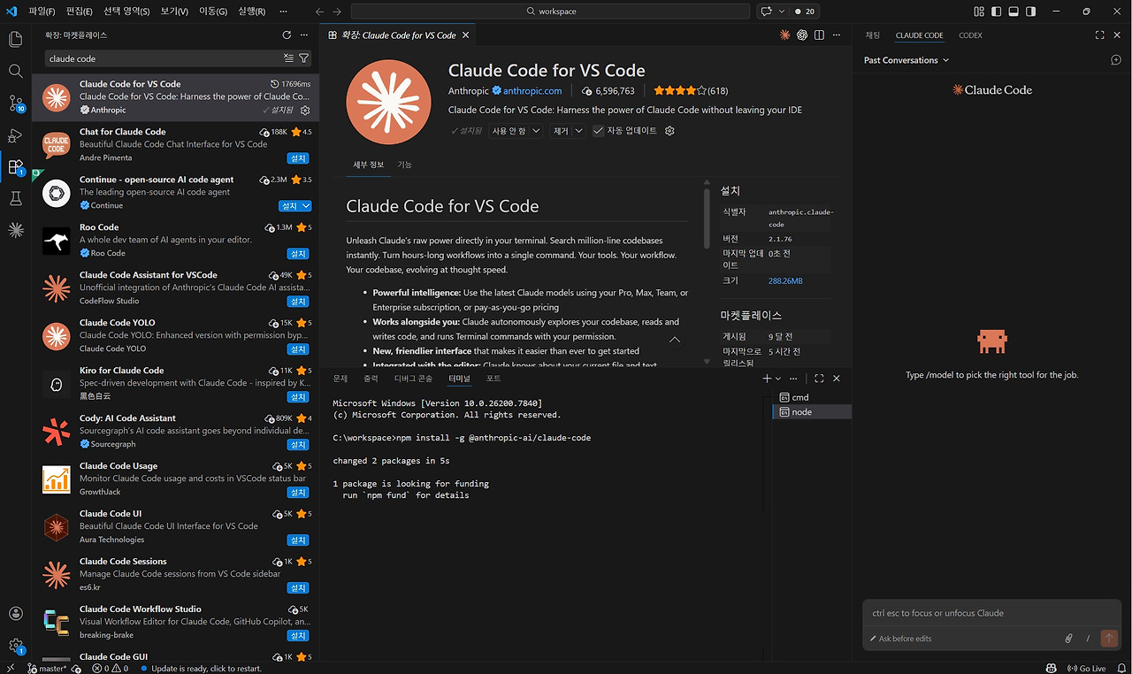Switch to the CODEX tab

coord(970,35)
